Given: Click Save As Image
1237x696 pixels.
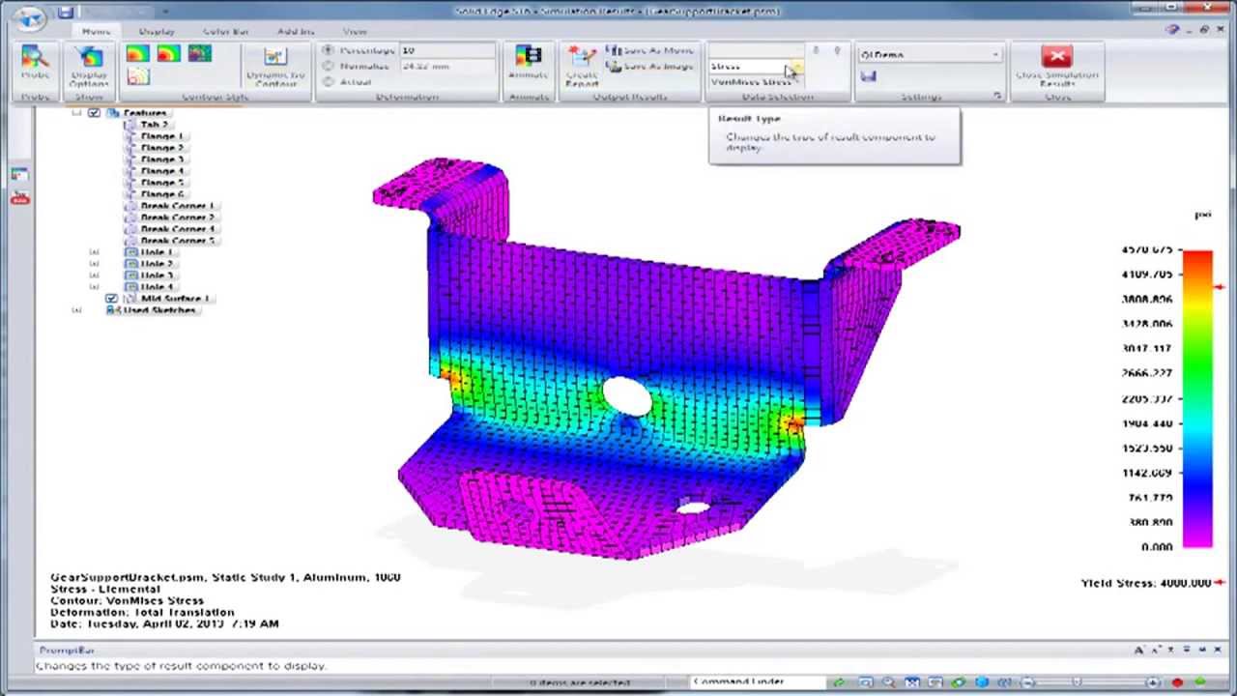Looking at the screenshot, I should coord(649,66).
